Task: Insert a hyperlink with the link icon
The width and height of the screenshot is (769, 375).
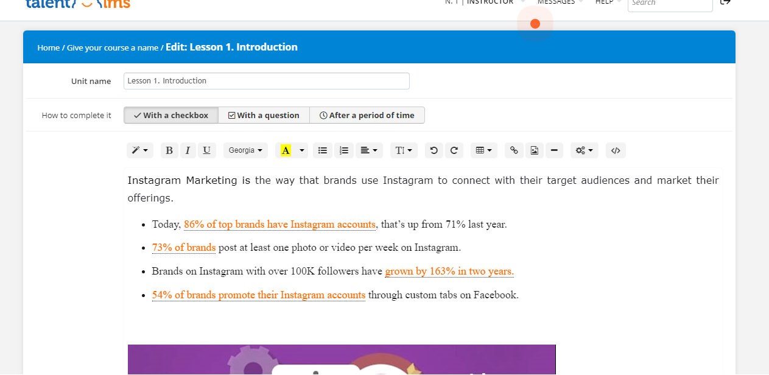Action: (x=514, y=150)
